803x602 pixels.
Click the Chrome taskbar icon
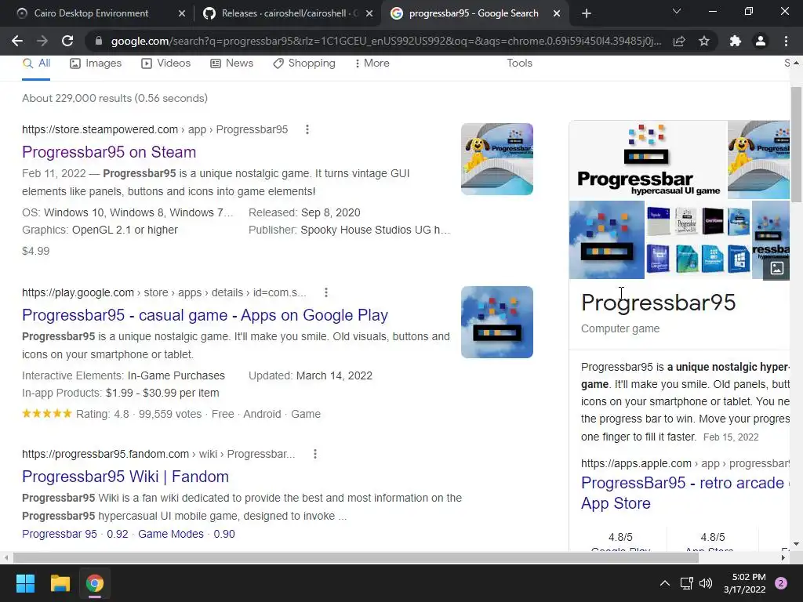pos(95,583)
